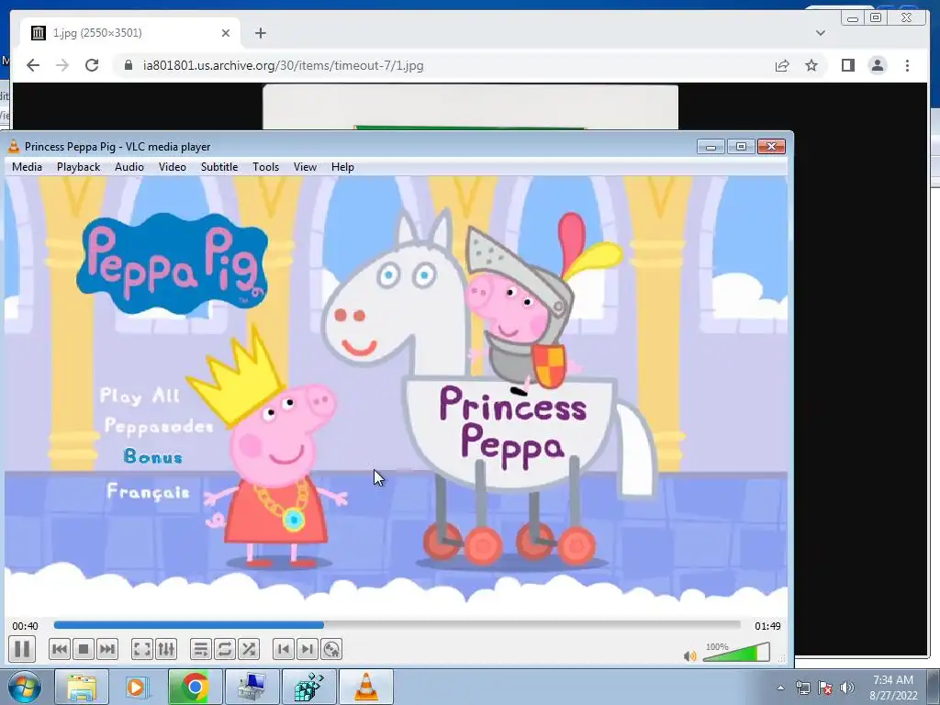Skip to next media in VLC
Screen dimensions: 940x705
[x=107, y=649]
